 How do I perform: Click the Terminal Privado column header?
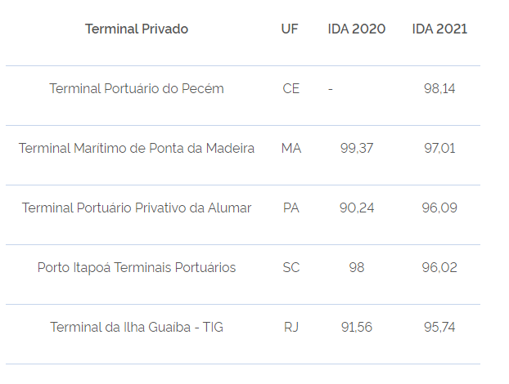click(x=137, y=29)
